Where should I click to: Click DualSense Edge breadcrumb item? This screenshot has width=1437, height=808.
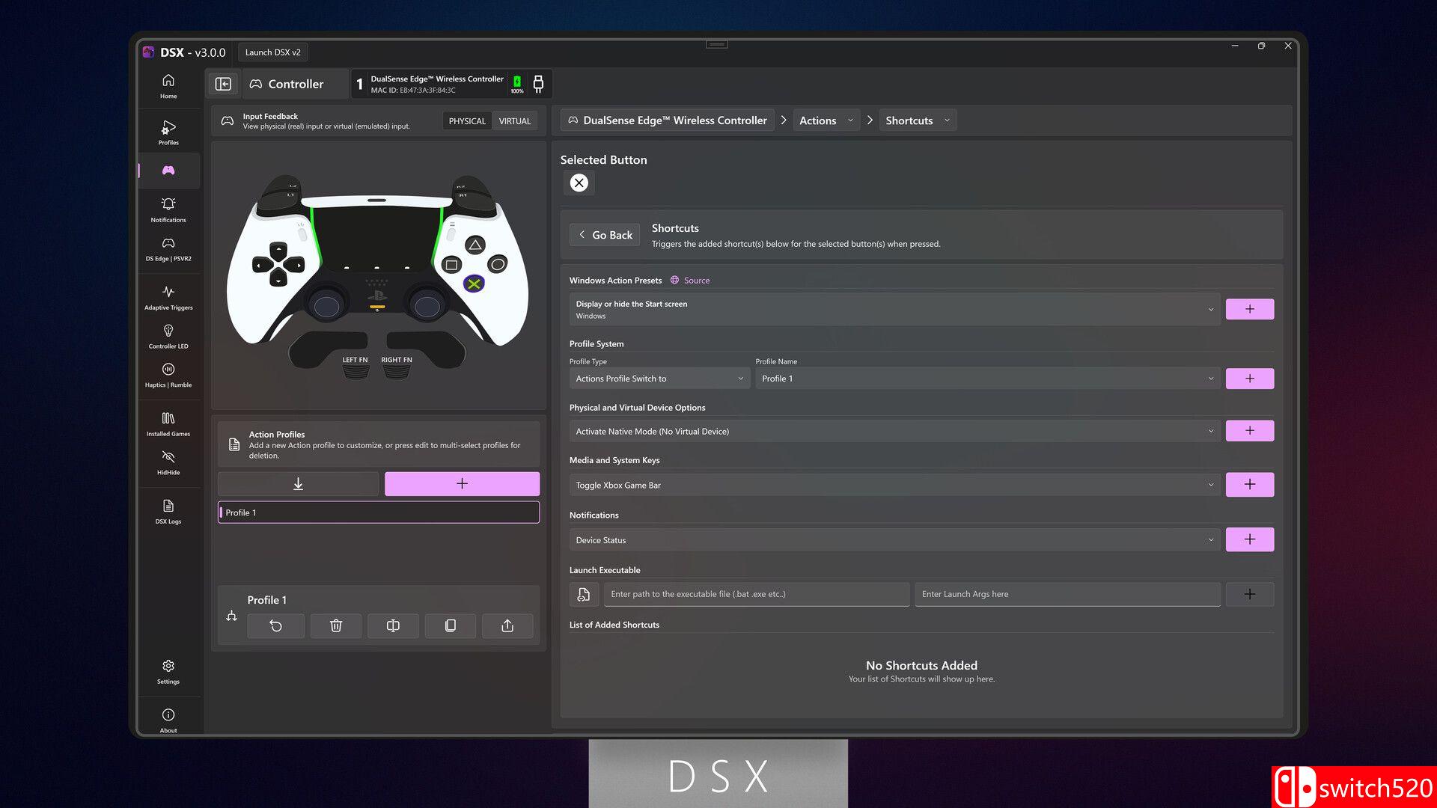(x=668, y=120)
